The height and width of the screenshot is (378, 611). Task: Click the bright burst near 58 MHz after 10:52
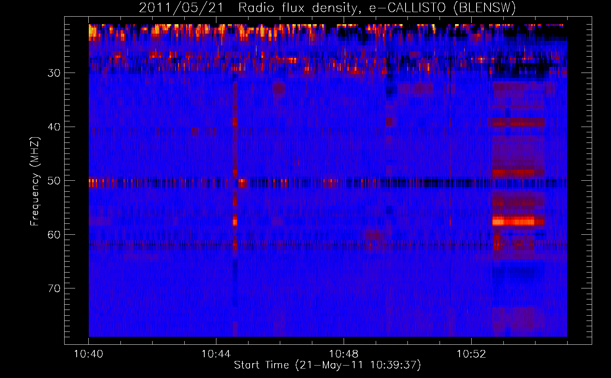(518, 221)
